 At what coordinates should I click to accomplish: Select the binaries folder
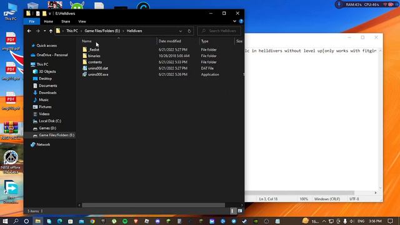(x=94, y=56)
